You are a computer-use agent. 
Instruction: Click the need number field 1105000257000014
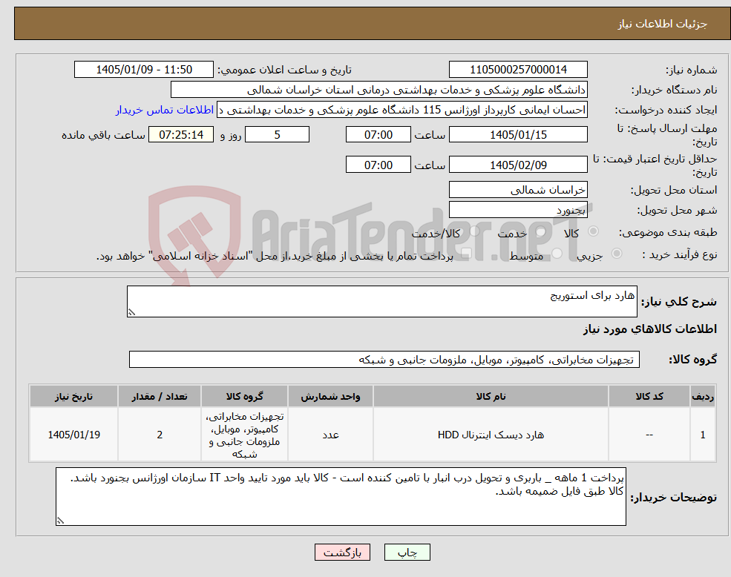click(518, 70)
